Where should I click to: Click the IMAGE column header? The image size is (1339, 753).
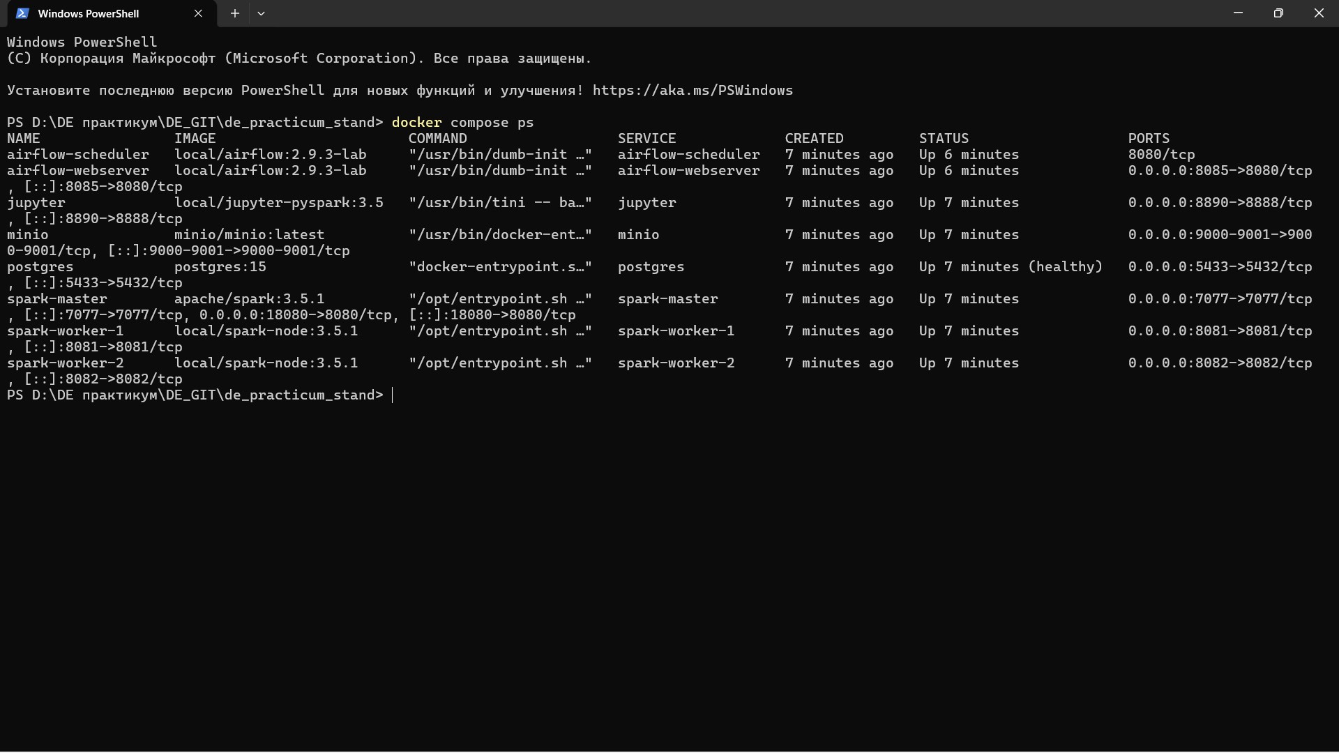click(x=195, y=139)
